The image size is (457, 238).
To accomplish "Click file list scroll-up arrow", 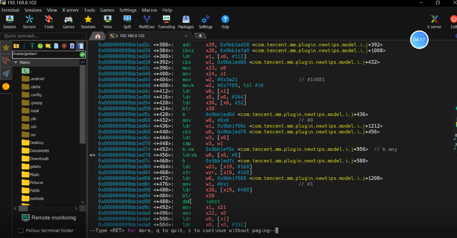I will coord(82,62).
